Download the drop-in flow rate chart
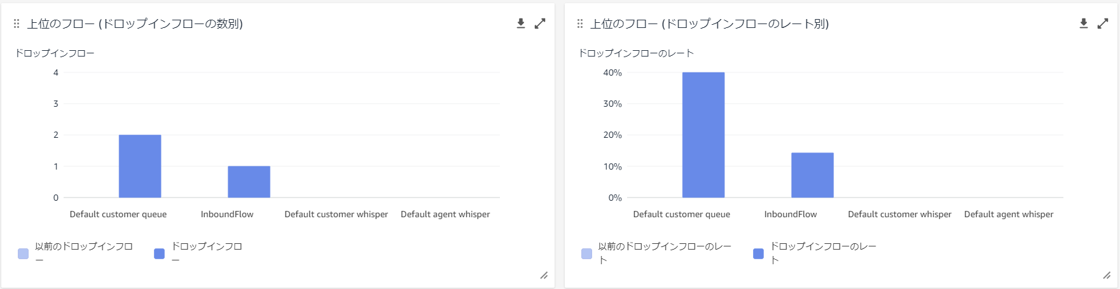This screenshot has height=289, width=1120. (x=1084, y=24)
